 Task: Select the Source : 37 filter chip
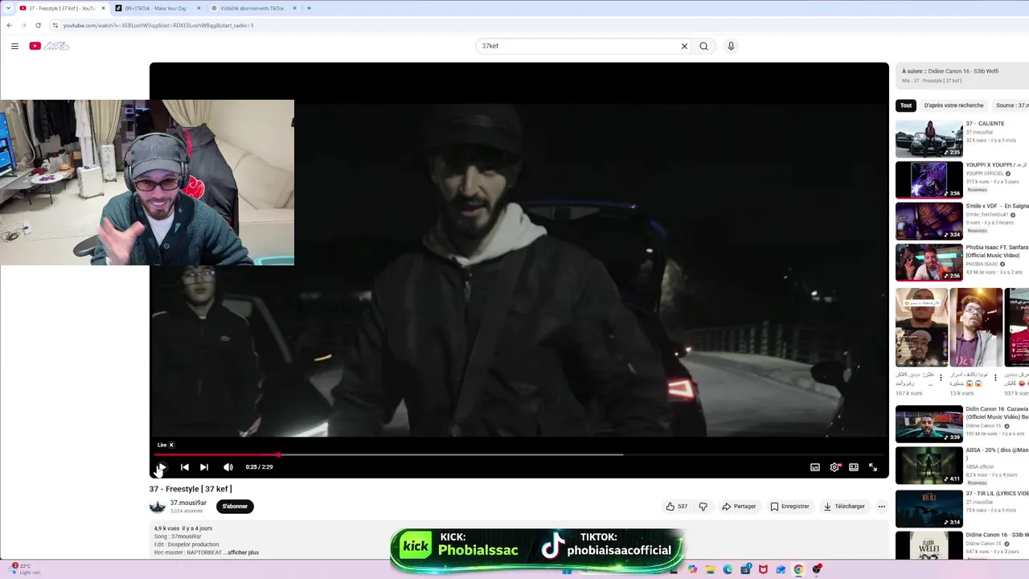(x=1011, y=105)
